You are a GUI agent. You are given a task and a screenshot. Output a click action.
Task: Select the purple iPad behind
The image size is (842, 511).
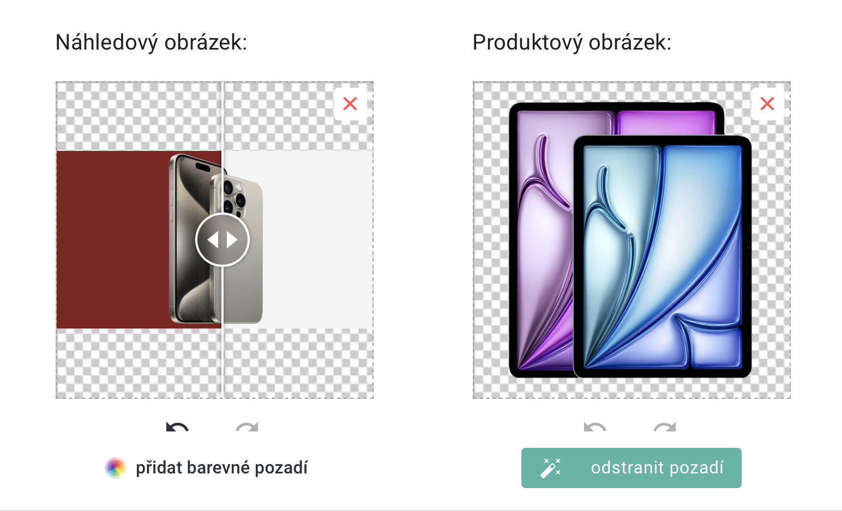click(540, 240)
